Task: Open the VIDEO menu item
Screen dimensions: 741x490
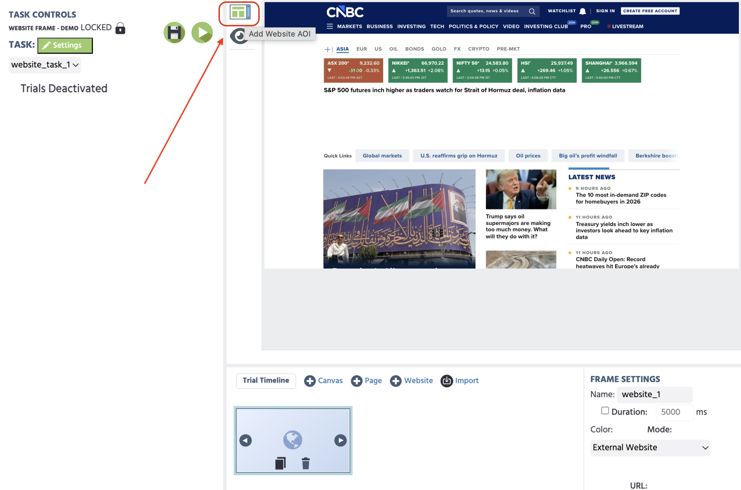Action: pyautogui.click(x=511, y=26)
